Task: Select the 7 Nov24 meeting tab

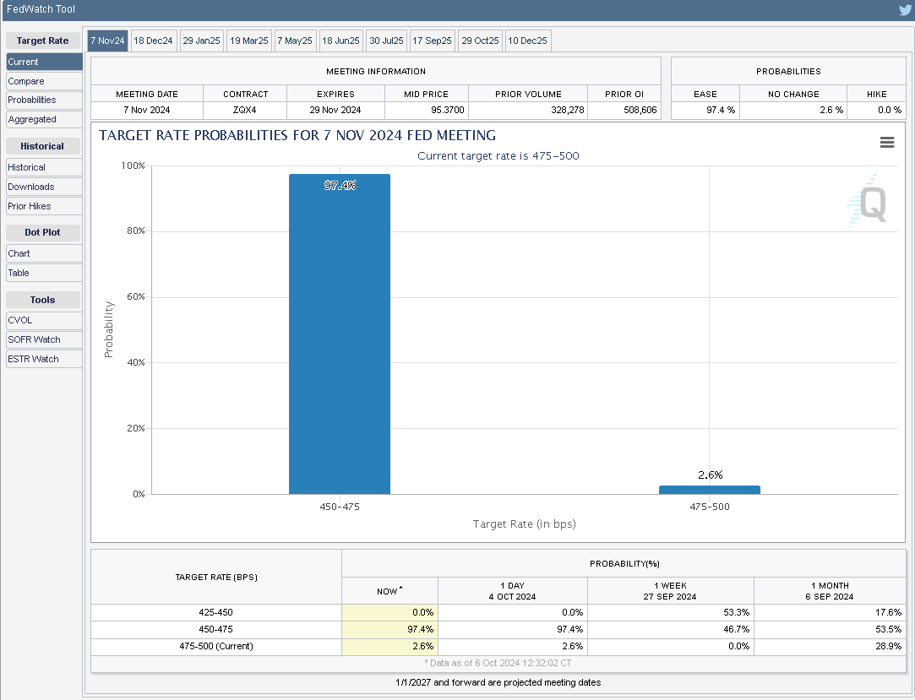Action: click(107, 41)
